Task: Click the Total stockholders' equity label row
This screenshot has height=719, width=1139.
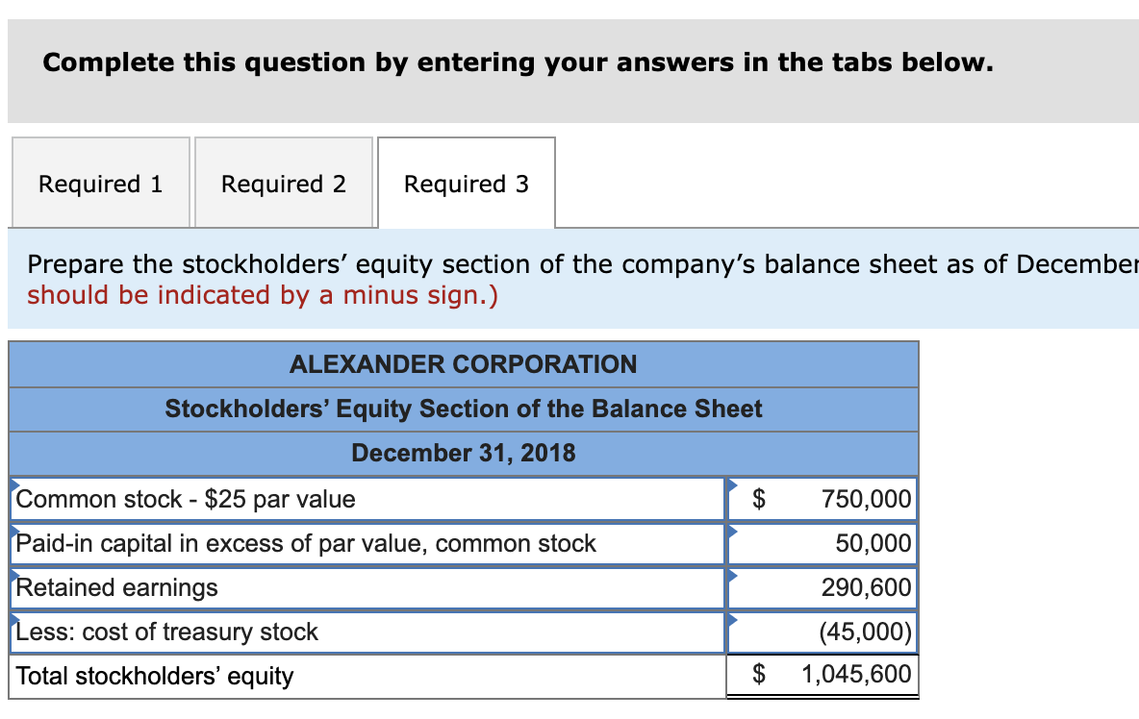Action: click(x=289, y=675)
